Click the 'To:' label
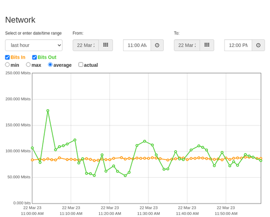 tap(177, 33)
